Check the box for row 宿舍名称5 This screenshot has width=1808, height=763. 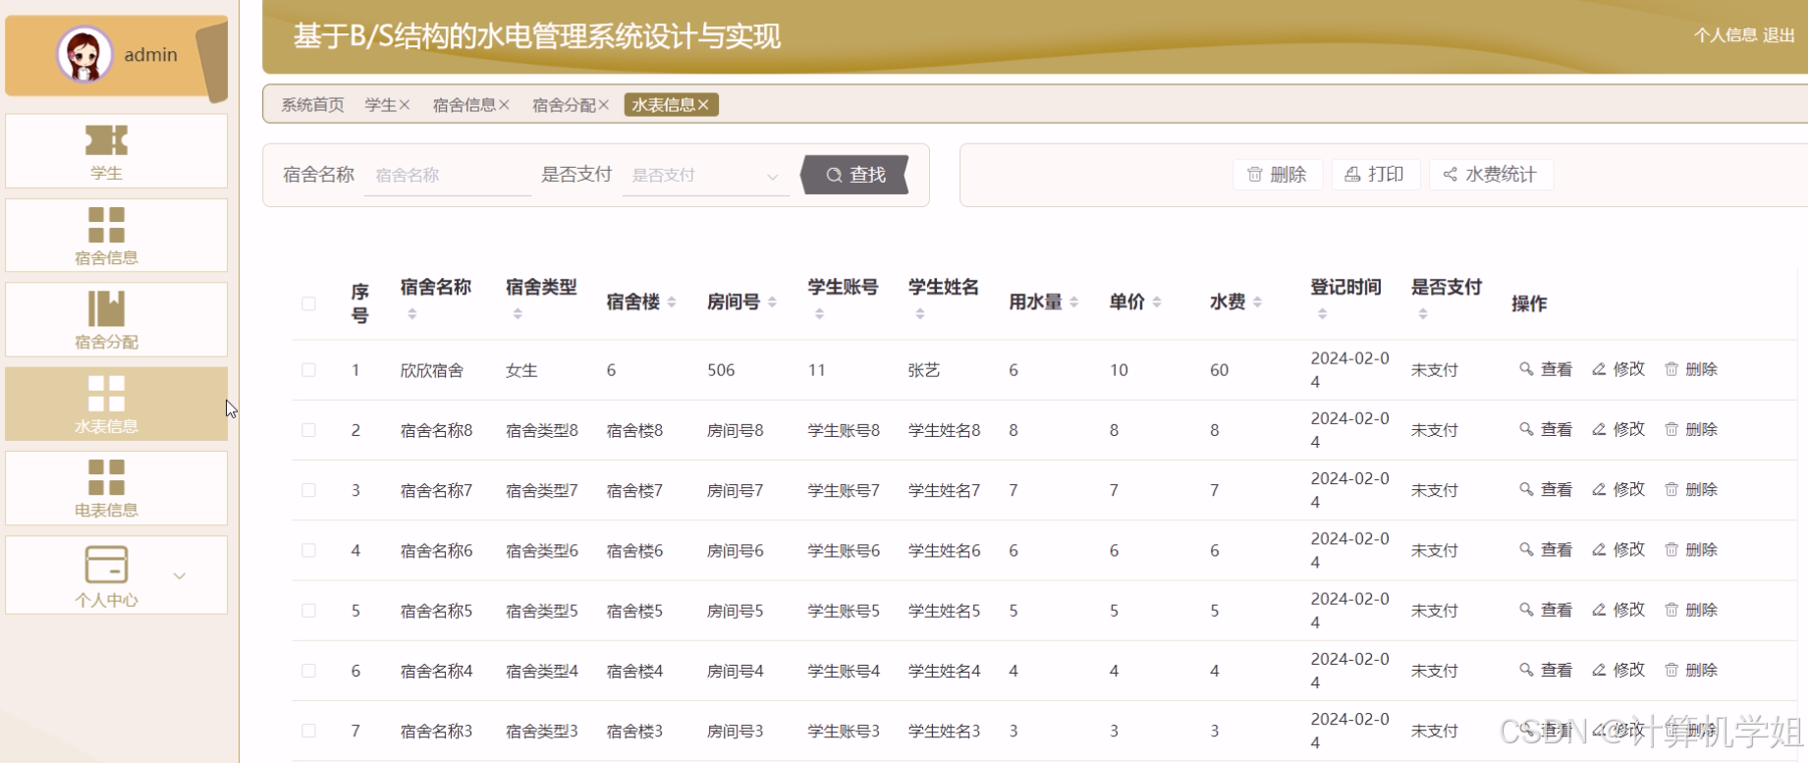(x=308, y=611)
